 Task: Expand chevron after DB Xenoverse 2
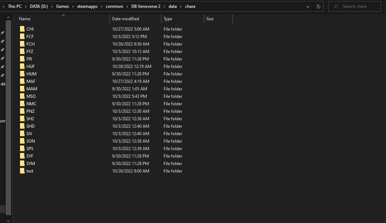tap(165, 7)
